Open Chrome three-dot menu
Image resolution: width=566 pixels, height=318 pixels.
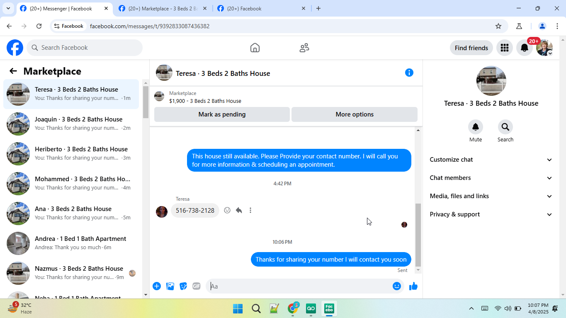pyautogui.click(x=557, y=26)
